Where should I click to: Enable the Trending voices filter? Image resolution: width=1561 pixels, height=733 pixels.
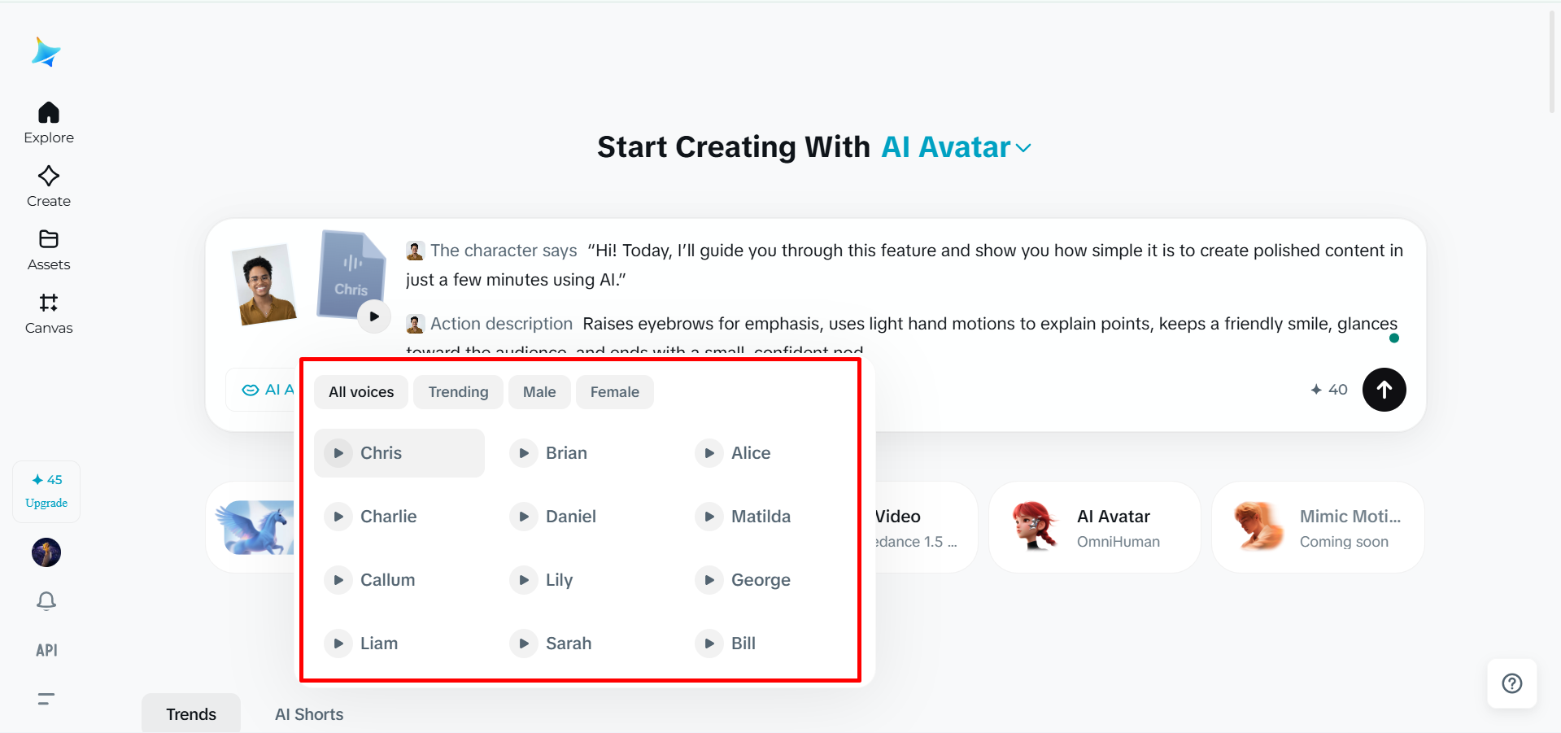click(x=458, y=391)
